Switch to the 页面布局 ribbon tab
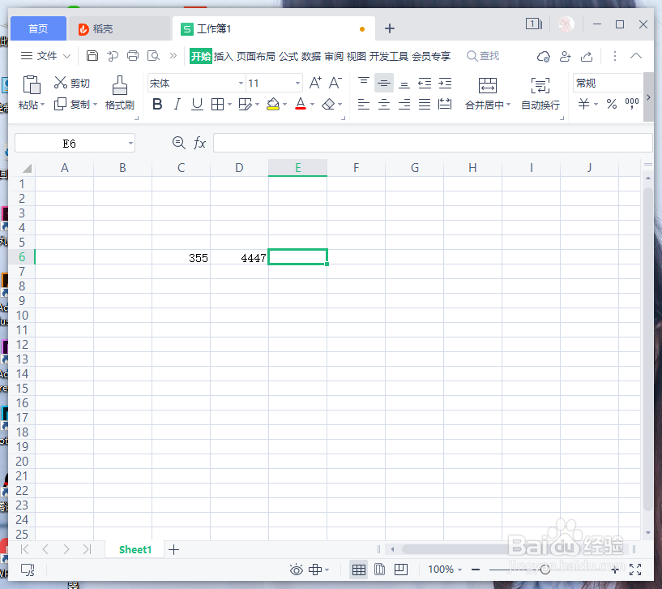Image resolution: width=662 pixels, height=589 pixels. click(x=255, y=56)
